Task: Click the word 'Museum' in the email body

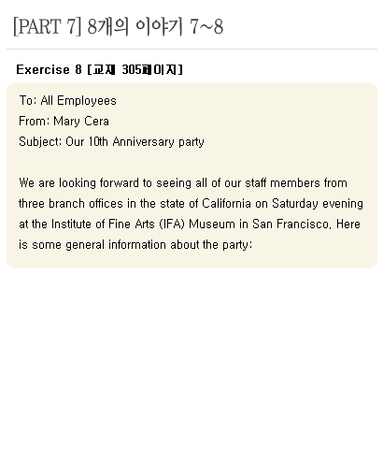Action: point(212,224)
